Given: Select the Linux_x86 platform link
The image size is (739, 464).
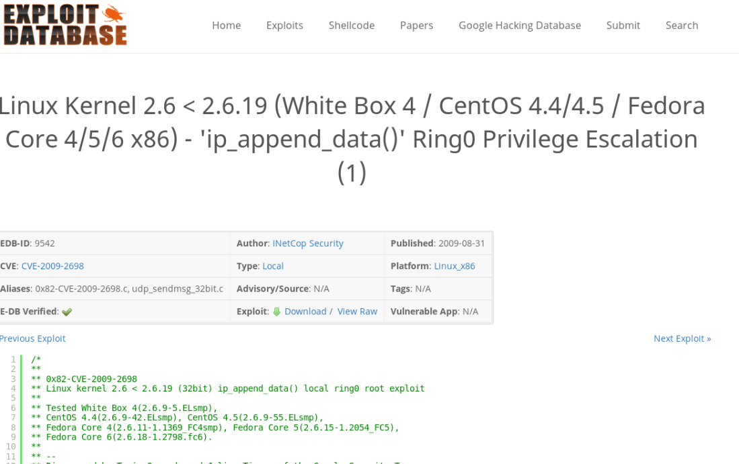Looking at the screenshot, I should click(454, 266).
